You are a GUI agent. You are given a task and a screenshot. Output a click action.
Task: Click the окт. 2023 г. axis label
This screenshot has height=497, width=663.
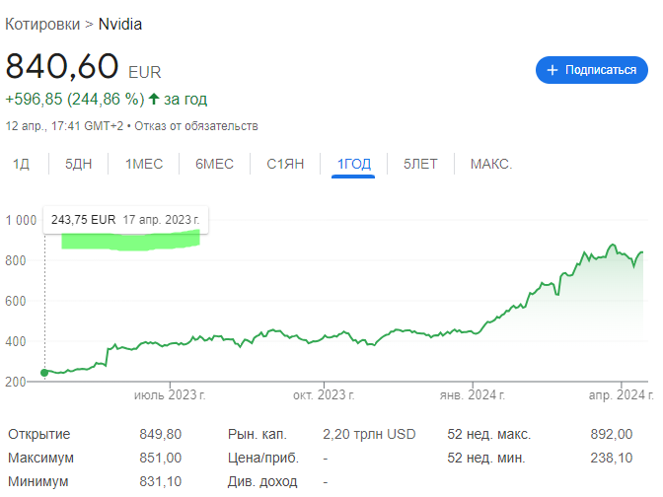[x=324, y=395]
